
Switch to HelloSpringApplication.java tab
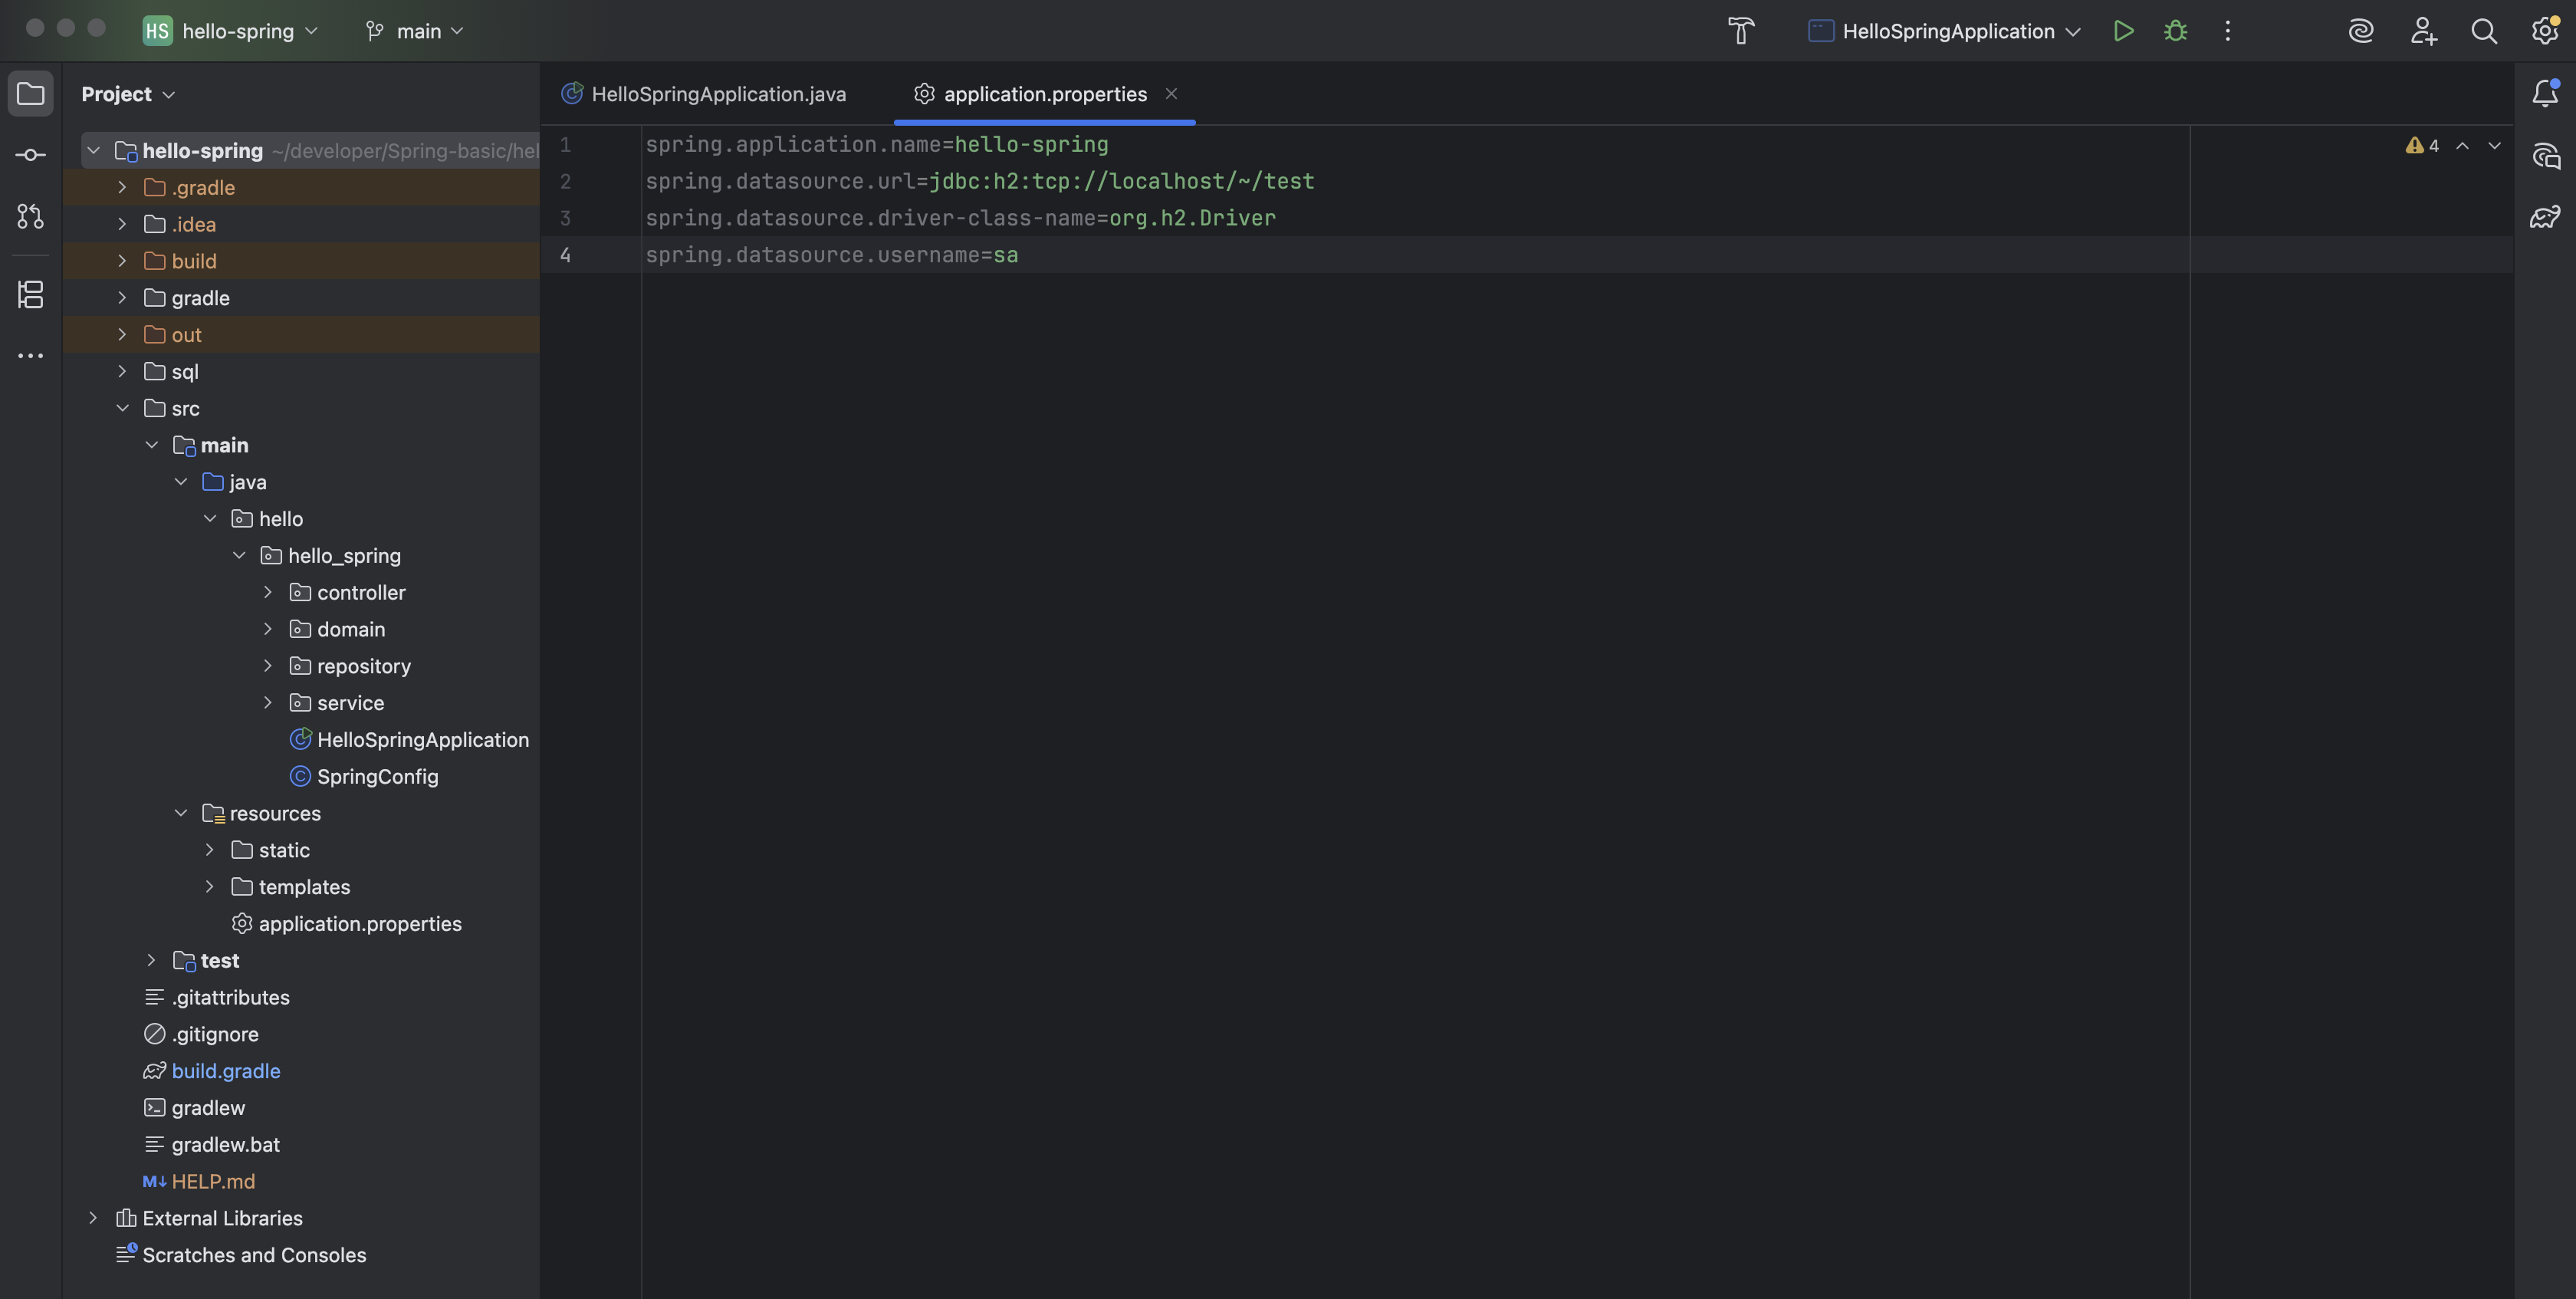(717, 94)
